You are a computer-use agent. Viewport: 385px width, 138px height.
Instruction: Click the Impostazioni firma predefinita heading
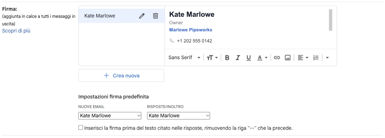point(113,97)
